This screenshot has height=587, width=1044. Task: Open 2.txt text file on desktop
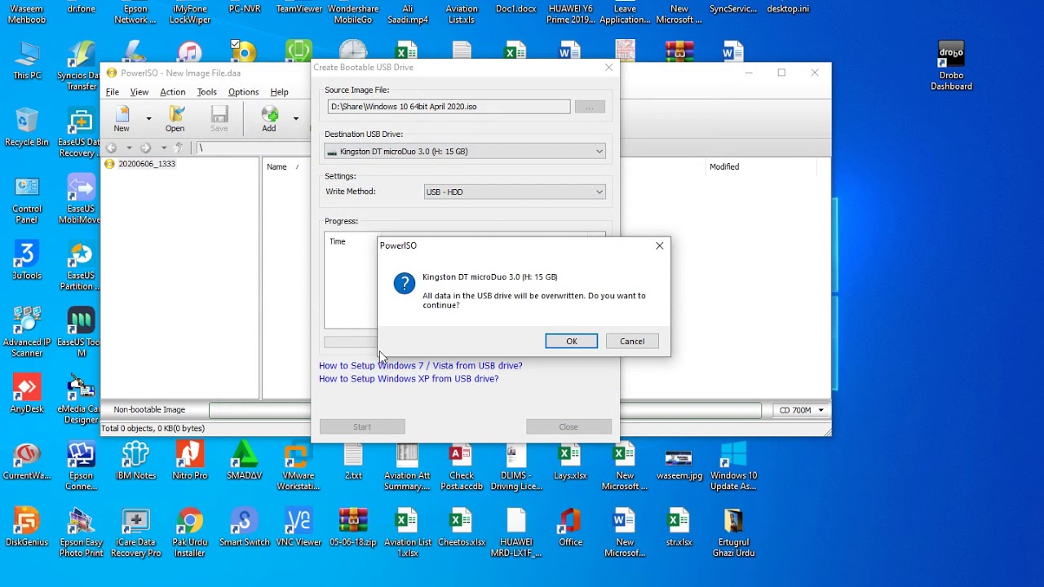(353, 461)
